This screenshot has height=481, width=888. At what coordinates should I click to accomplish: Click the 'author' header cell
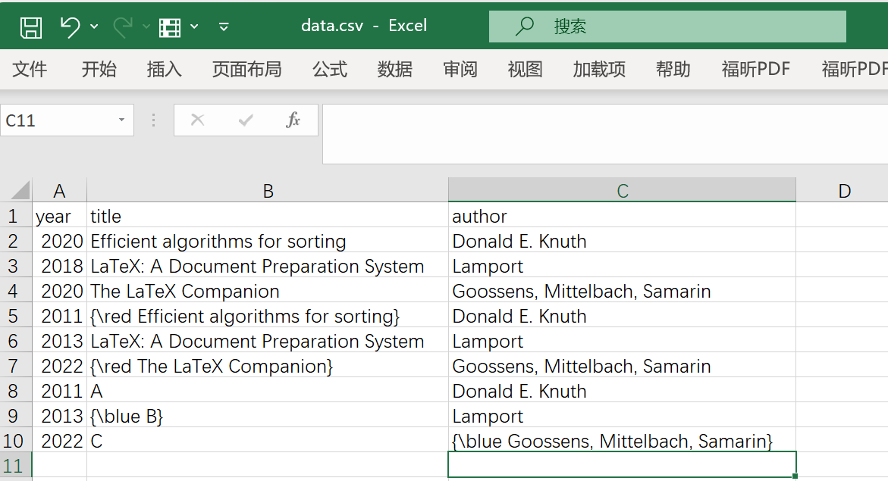click(x=623, y=216)
